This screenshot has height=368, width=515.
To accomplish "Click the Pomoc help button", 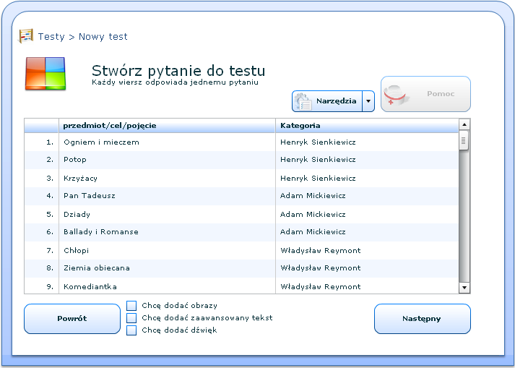I will [x=425, y=94].
